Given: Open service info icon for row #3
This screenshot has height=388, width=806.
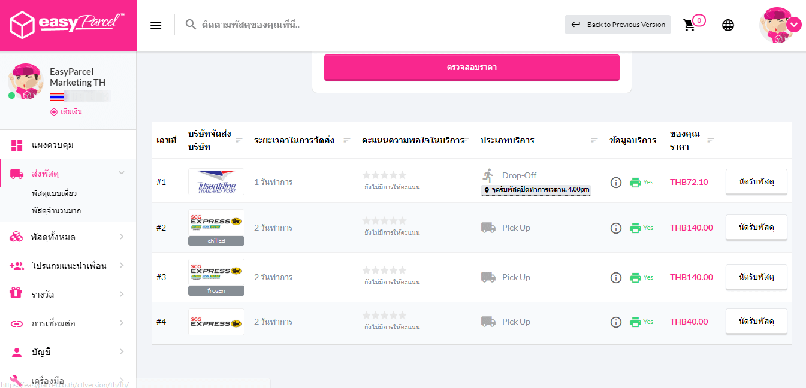Looking at the screenshot, I should (616, 277).
